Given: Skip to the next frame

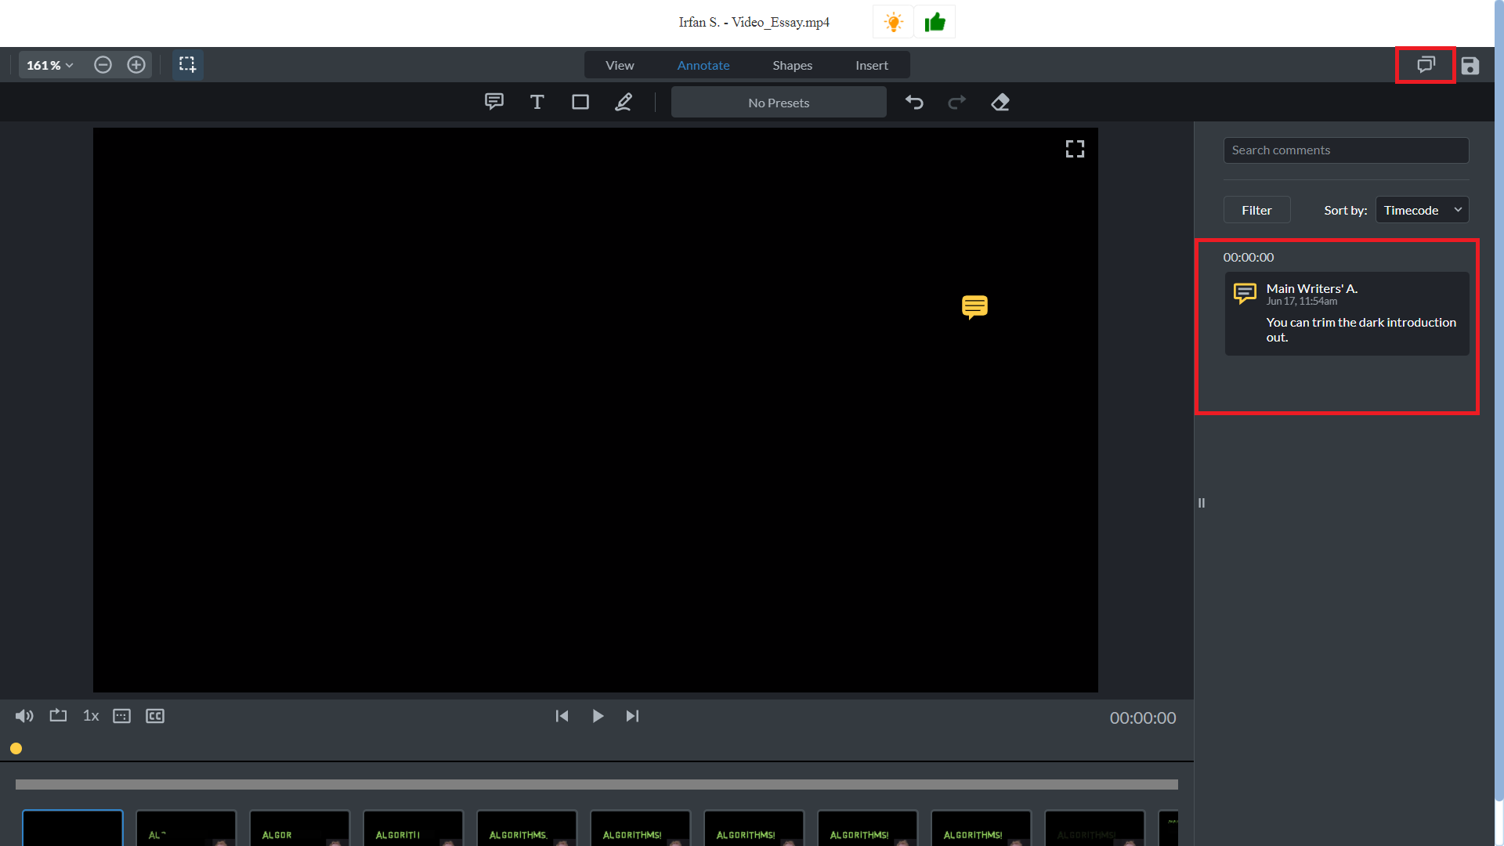Looking at the screenshot, I should tap(632, 716).
